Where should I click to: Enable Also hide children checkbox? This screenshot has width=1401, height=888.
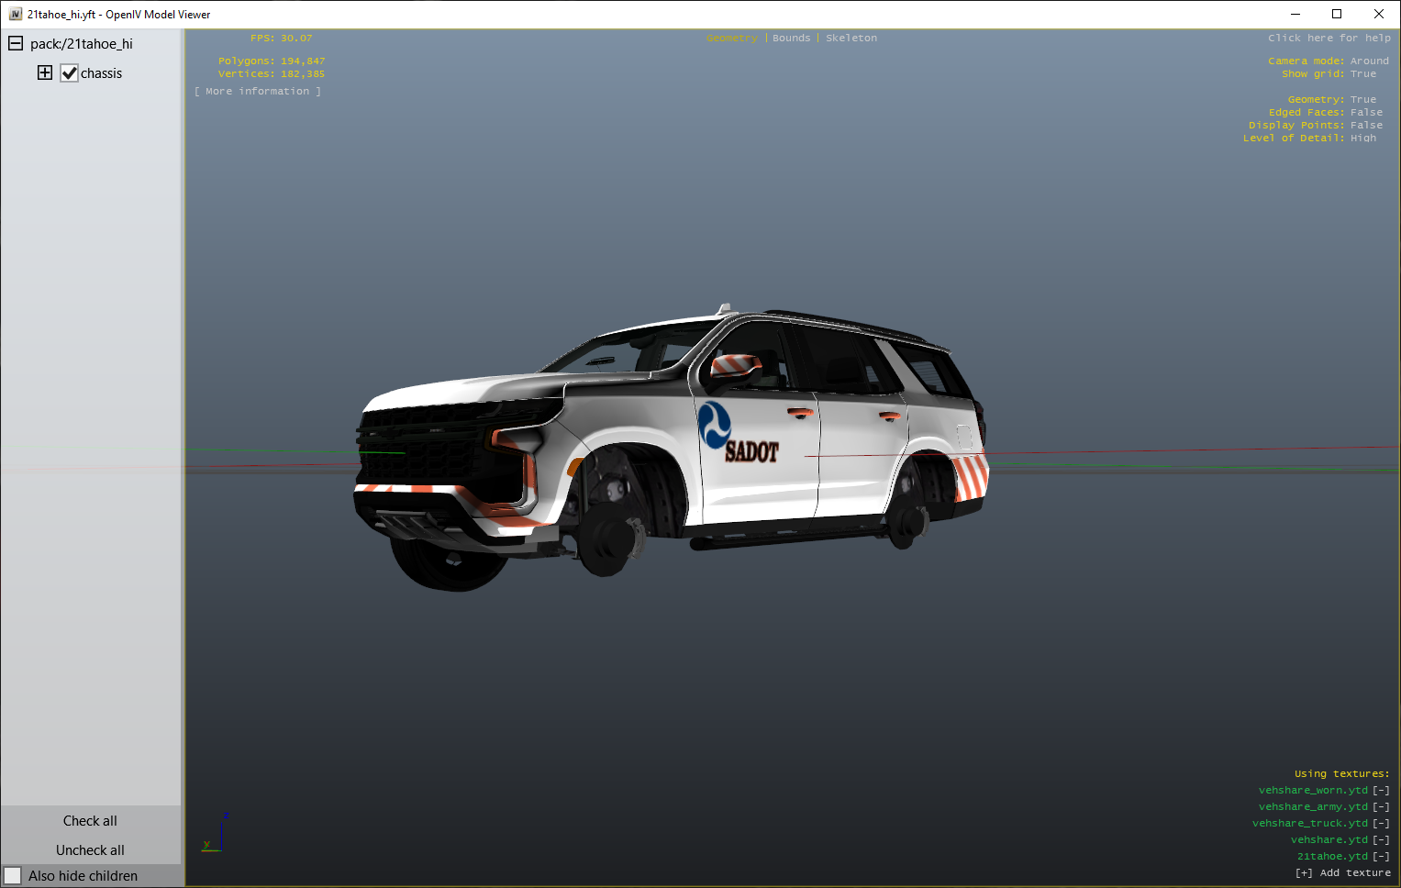point(13,876)
